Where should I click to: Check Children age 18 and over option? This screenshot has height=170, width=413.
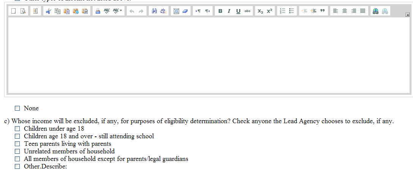click(x=17, y=136)
